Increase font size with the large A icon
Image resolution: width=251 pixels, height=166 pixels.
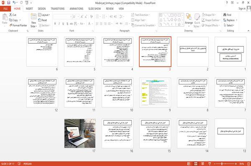(82, 17)
